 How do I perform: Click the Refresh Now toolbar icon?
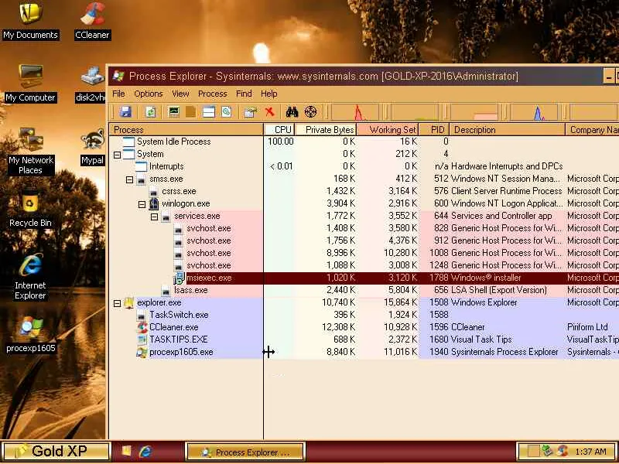[150, 111]
